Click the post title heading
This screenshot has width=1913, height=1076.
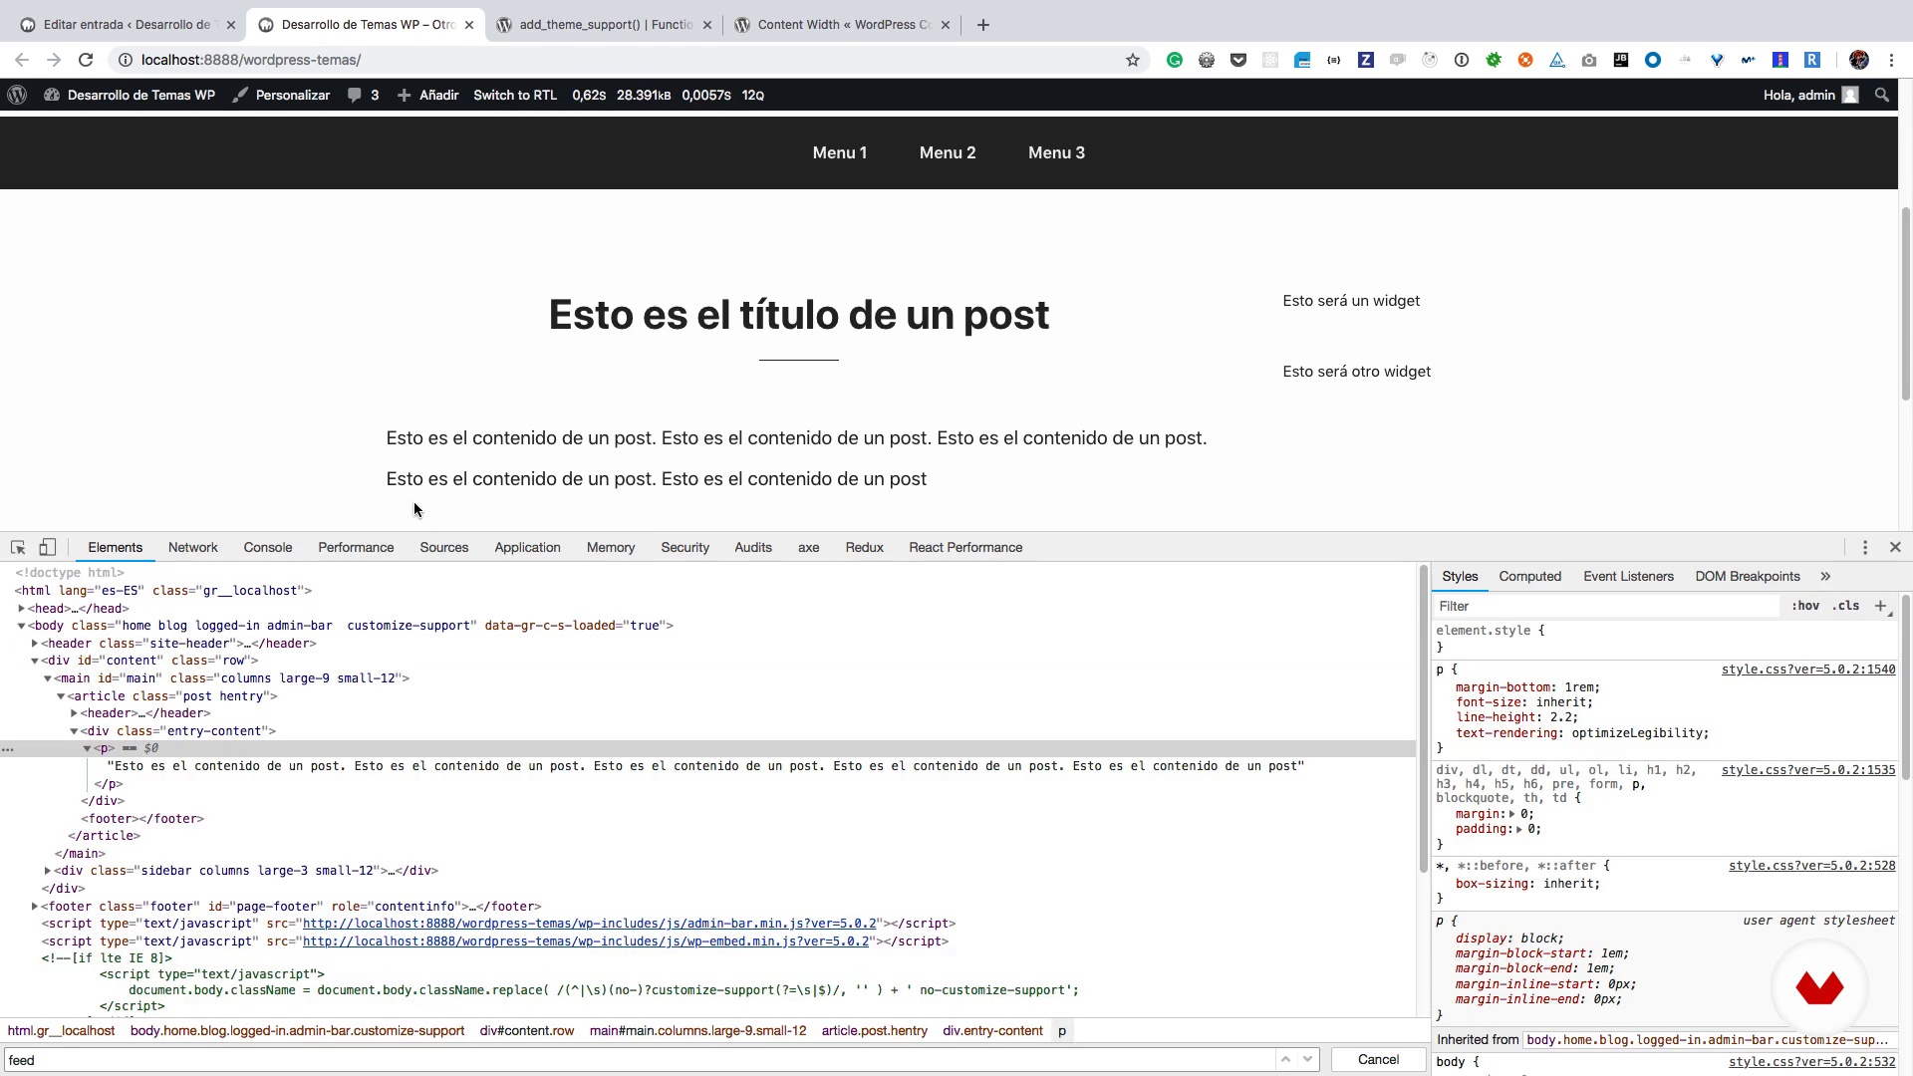pyautogui.click(x=798, y=315)
